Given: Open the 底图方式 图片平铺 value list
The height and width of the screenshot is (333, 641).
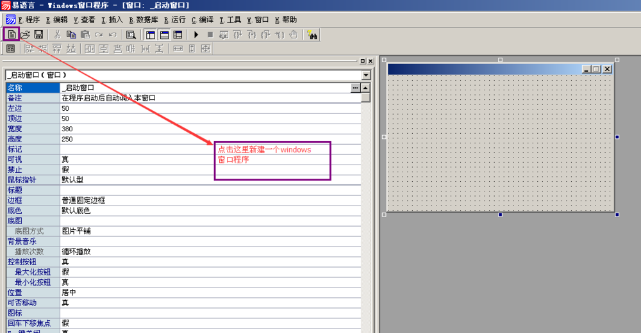Looking at the screenshot, I should click(x=210, y=231).
